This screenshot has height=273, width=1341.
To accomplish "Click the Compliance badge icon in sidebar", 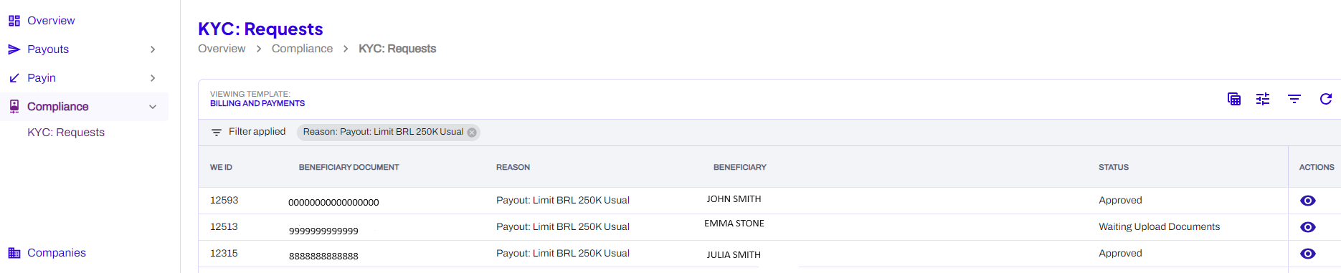I will tap(14, 107).
